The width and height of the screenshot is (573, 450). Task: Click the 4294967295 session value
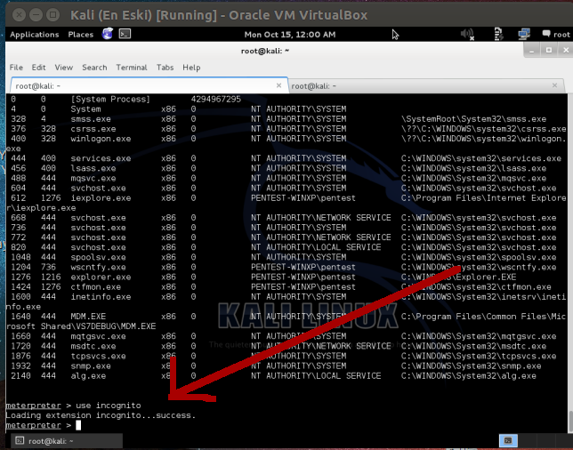[x=216, y=100]
